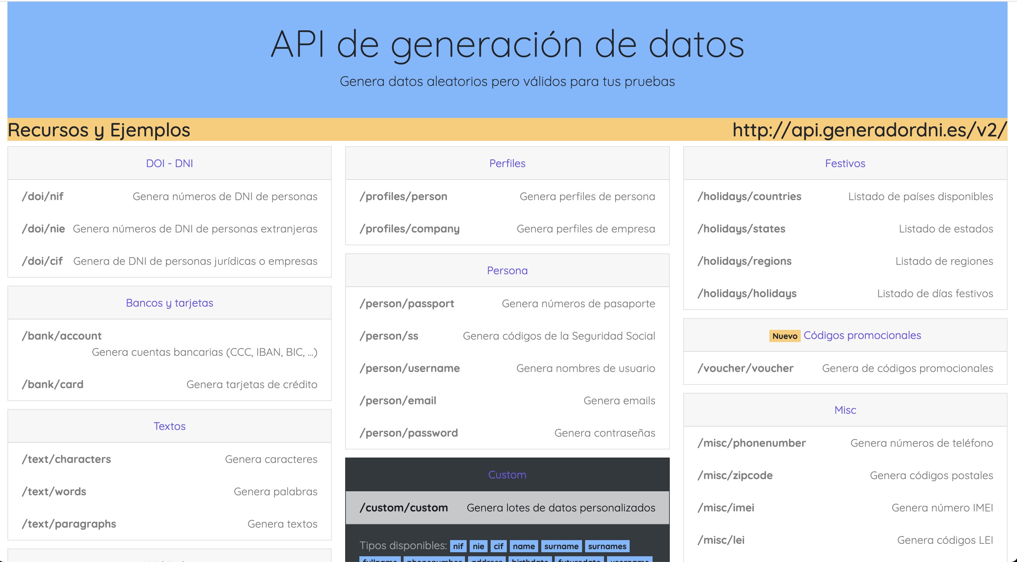1017x562 pixels.
Task: Open the Códigos promocionales section heading
Action: pos(862,335)
